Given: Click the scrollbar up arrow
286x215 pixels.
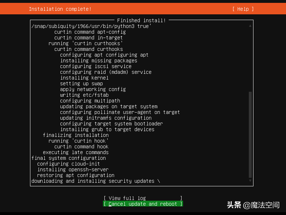Looking at the screenshot, I should pyautogui.click(x=250, y=26).
